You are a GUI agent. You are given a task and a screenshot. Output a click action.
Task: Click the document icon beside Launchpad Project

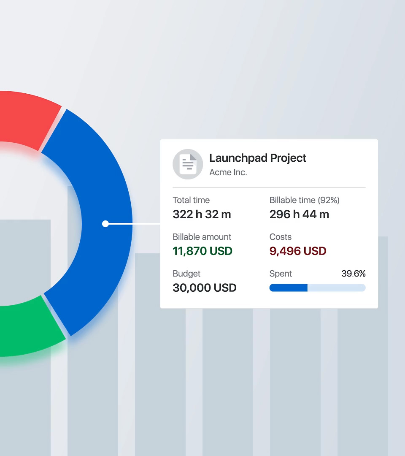click(188, 164)
